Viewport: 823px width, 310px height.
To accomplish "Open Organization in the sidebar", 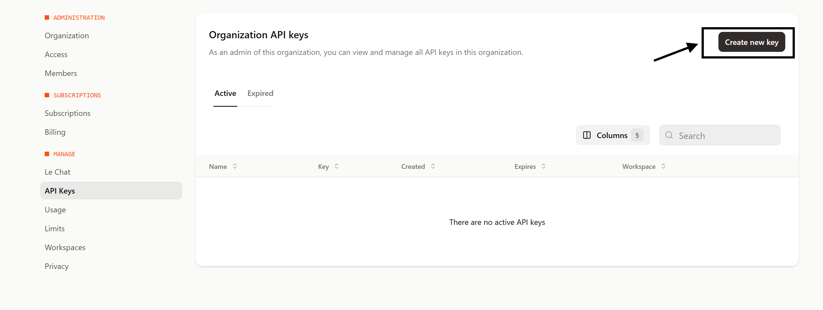I will pos(67,36).
